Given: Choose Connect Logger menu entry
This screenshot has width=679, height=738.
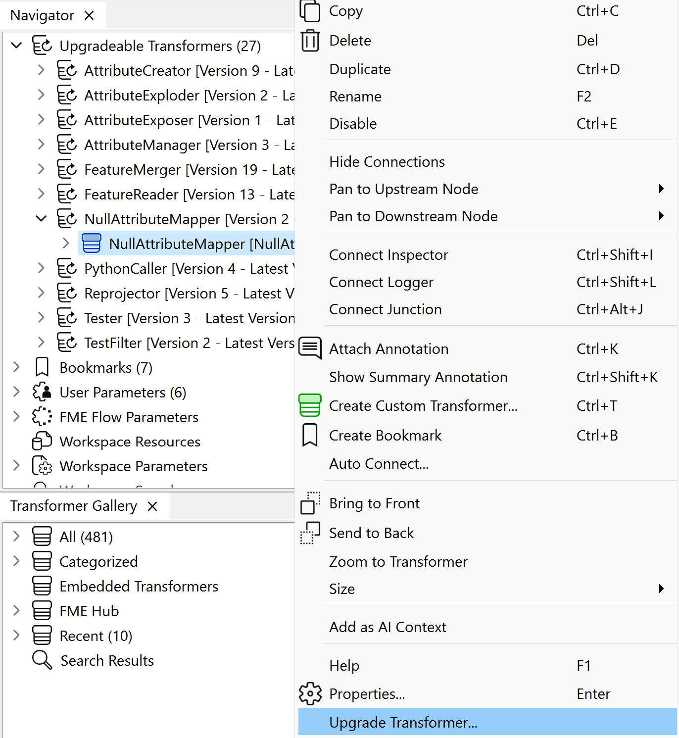Looking at the screenshot, I should [x=487, y=282].
